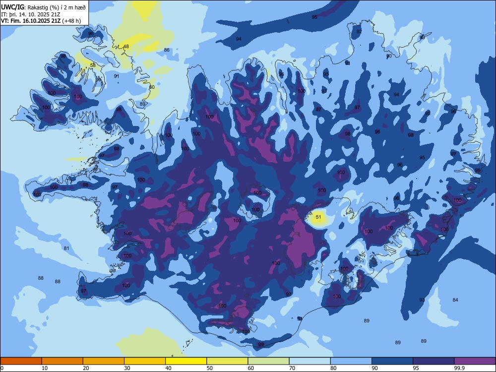
Task: Click the amber 30–40 legend swatch
Action: tap(145, 361)
